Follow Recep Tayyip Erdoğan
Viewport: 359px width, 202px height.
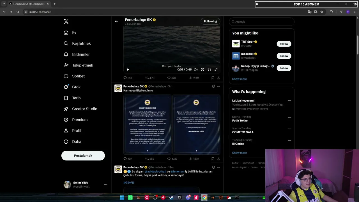(284, 68)
